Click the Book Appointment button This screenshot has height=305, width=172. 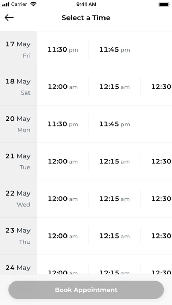(x=86, y=290)
